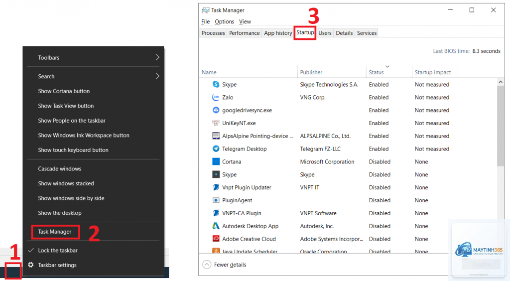
Task: Select the Autodesk, Inc. publisher cell
Action: pos(317,226)
